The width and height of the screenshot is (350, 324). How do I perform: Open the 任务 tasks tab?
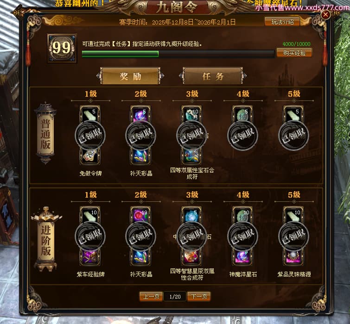click(213, 76)
